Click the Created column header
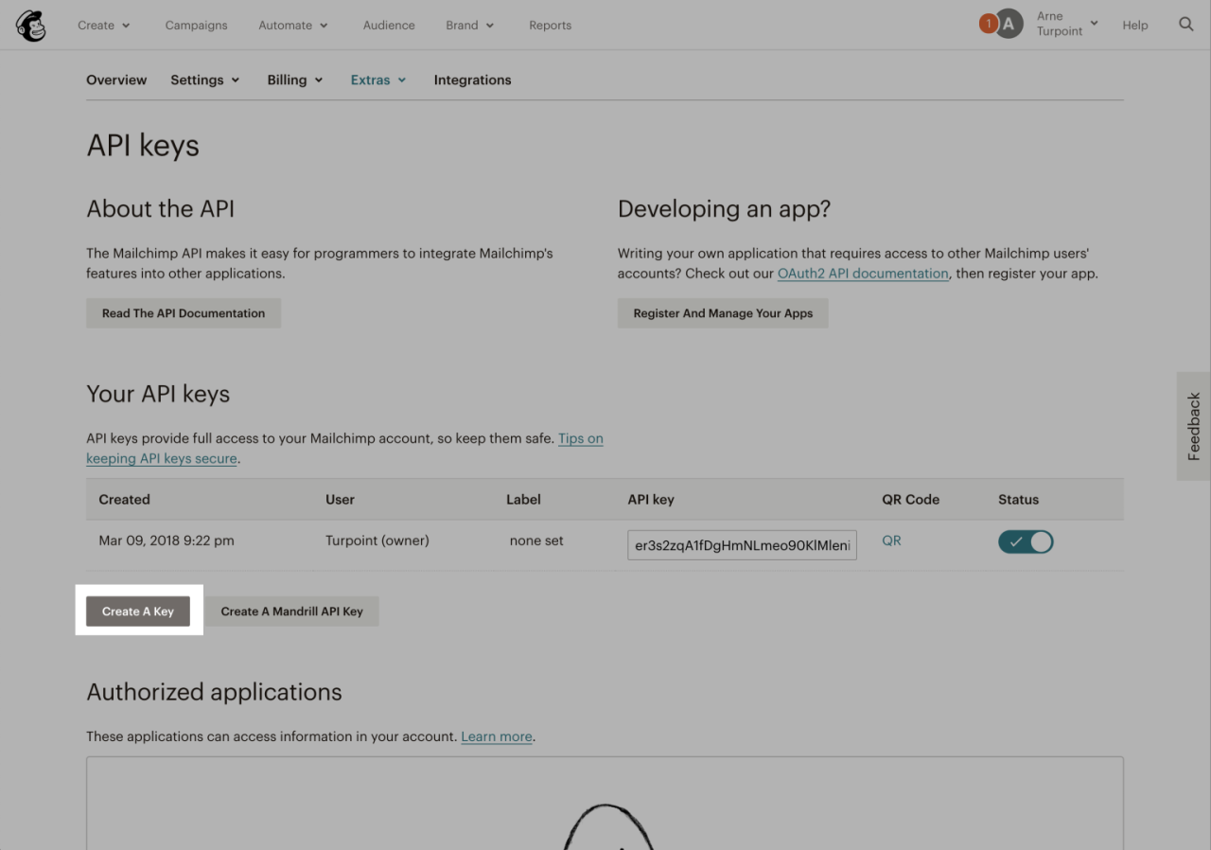The image size is (1211, 850). click(124, 500)
